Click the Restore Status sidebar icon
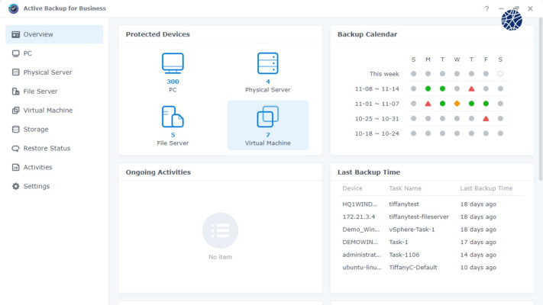This screenshot has height=305, width=543. pos(15,149)
